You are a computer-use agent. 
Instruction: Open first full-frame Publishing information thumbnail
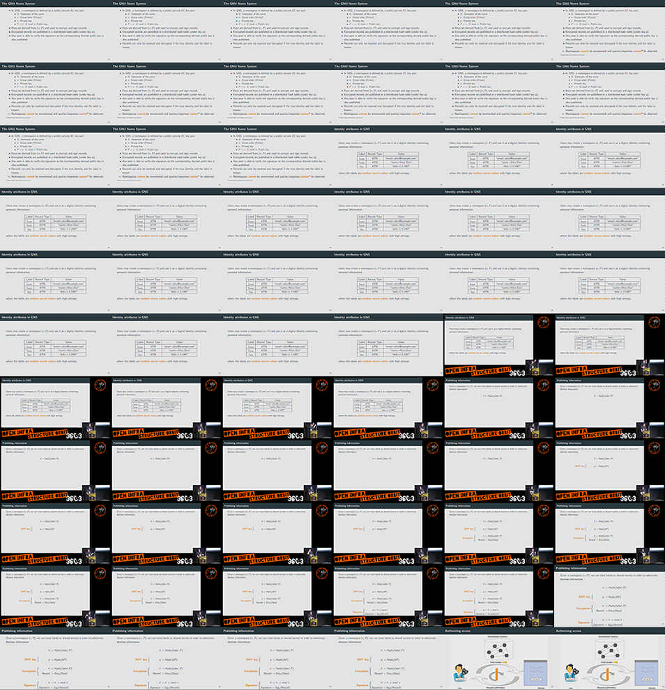[609, 596]
